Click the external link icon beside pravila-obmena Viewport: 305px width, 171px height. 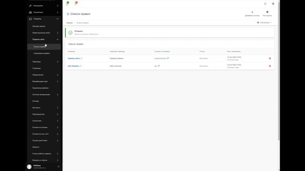pos(168,58)
